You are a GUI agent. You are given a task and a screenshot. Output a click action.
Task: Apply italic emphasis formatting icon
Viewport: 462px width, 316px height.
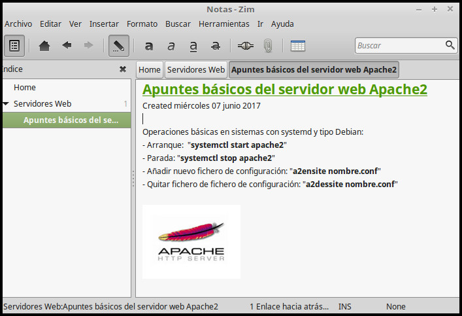coord(171,46)
